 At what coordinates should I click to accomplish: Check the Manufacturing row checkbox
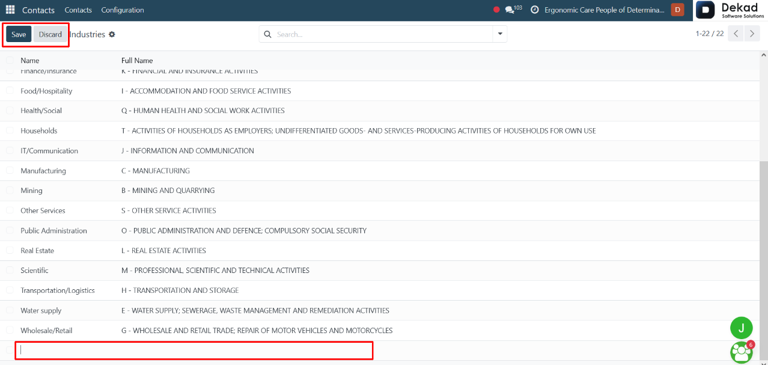pos(10,171)
